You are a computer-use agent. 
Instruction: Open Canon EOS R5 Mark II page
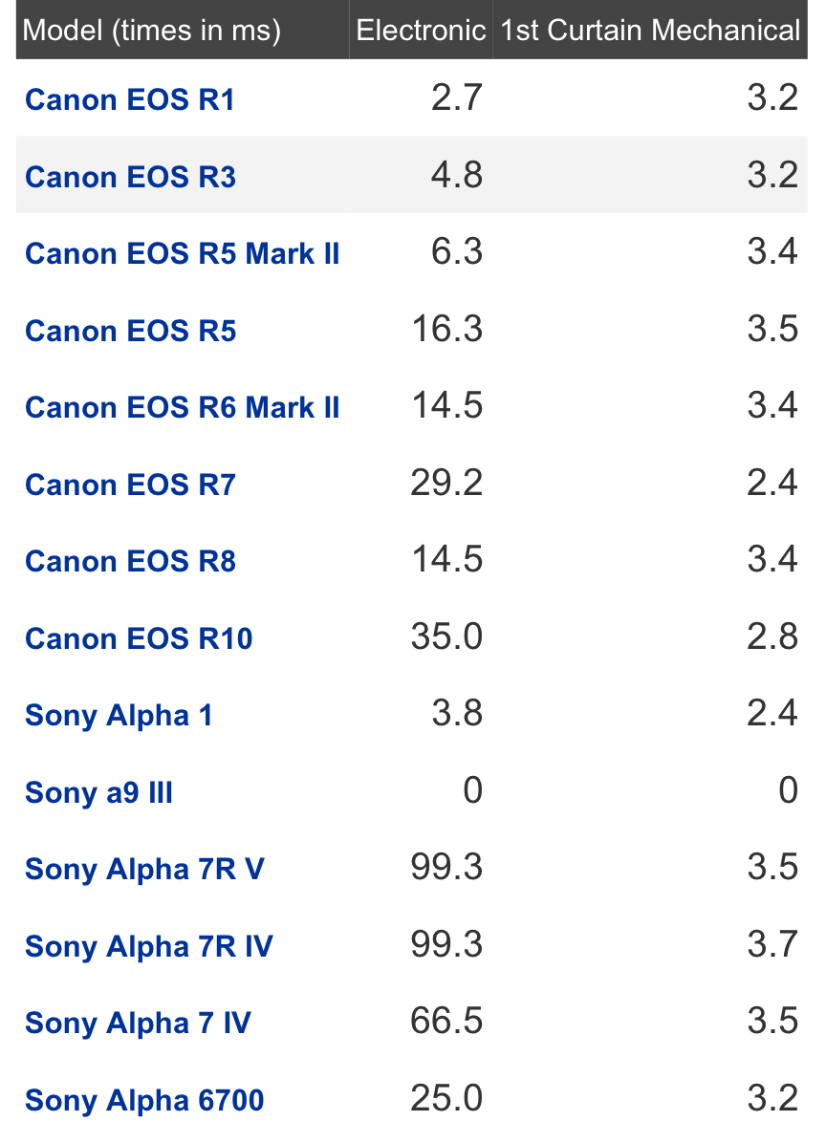(182, 254)
